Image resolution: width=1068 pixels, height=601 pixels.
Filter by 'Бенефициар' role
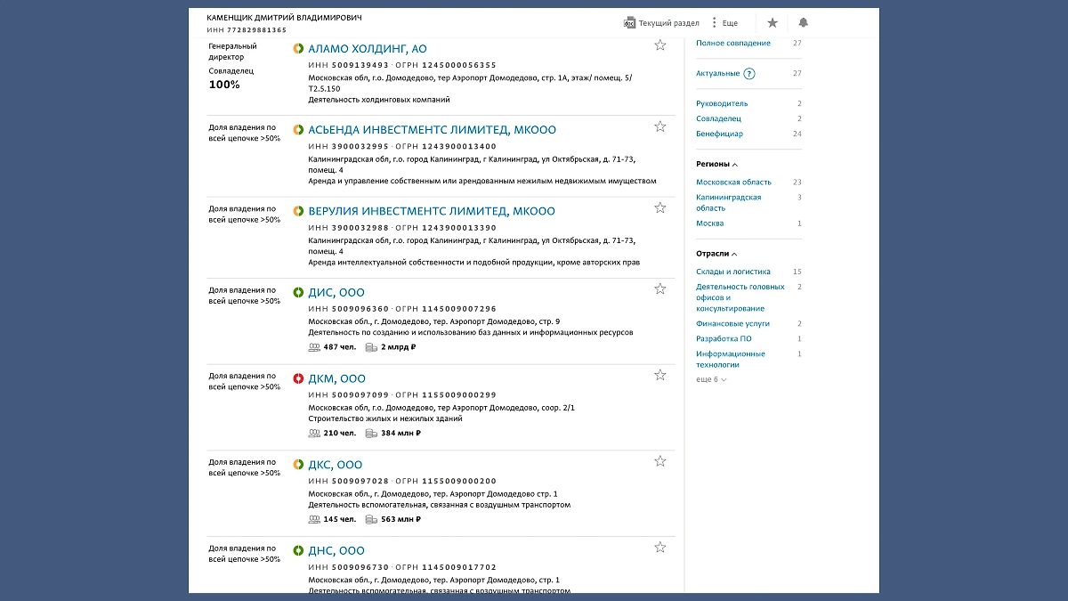(719, 134)
